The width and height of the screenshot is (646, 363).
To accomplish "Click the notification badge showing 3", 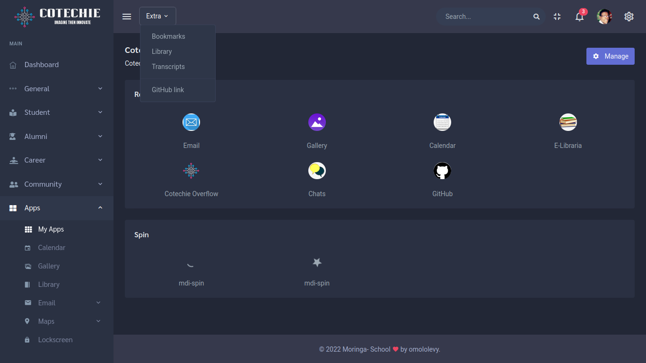I will tap(584, 11).
